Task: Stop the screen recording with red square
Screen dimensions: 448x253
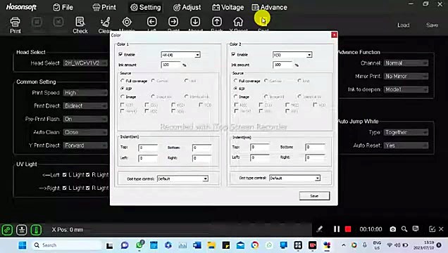Action: point(348,229)
